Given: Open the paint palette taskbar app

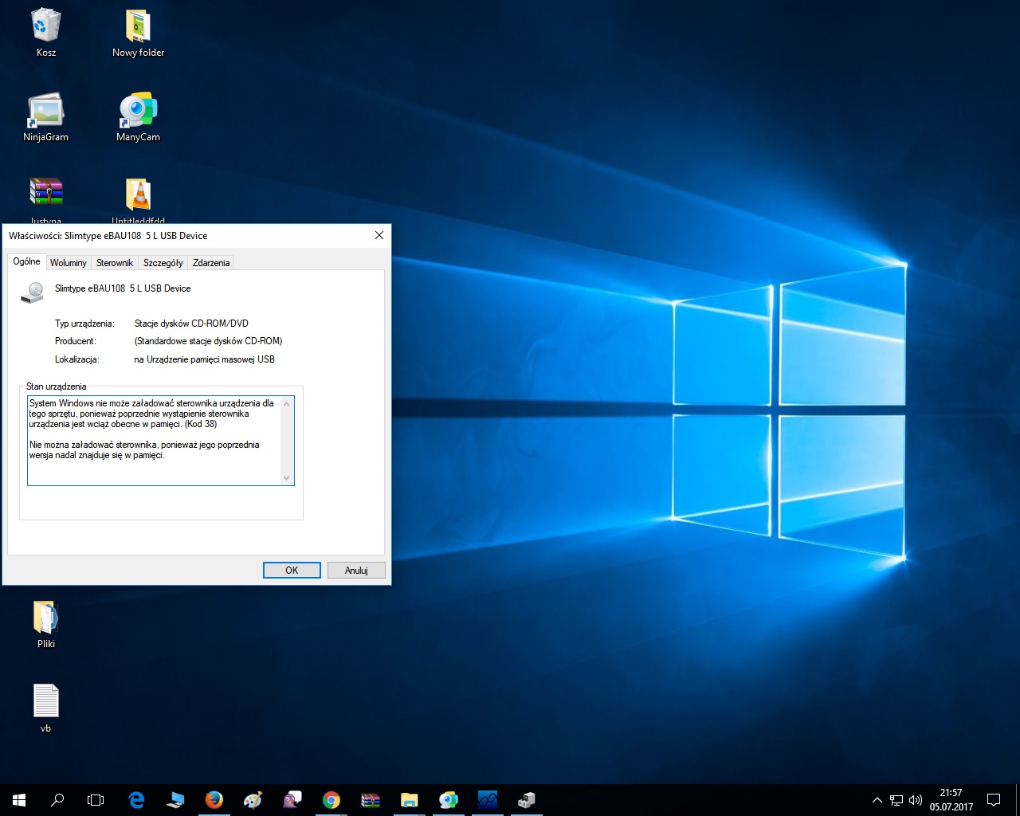Looking at the screenshot, I should click(x=253, y=799).
